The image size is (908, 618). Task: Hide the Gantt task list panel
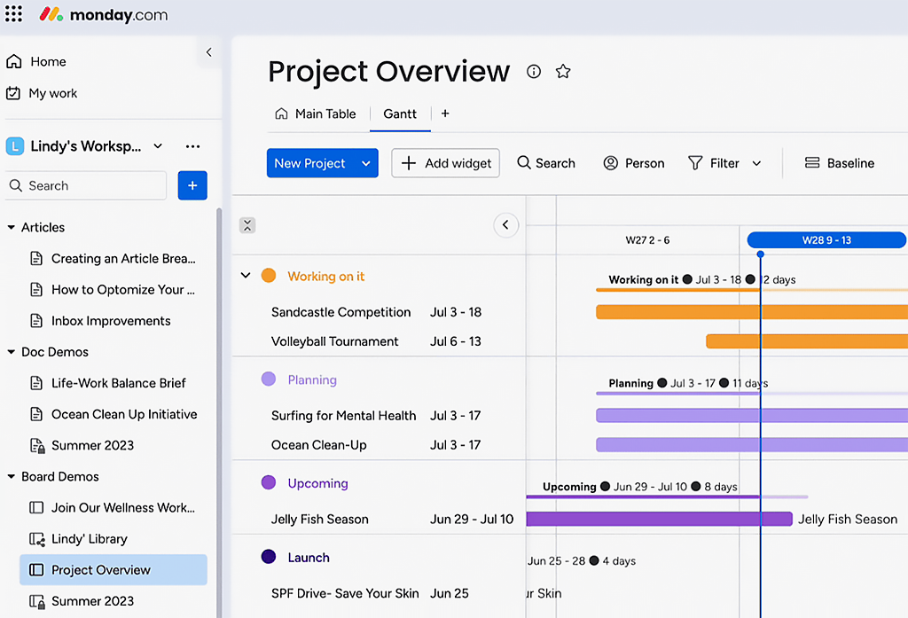pyautogui.click(x=505, y=225)
